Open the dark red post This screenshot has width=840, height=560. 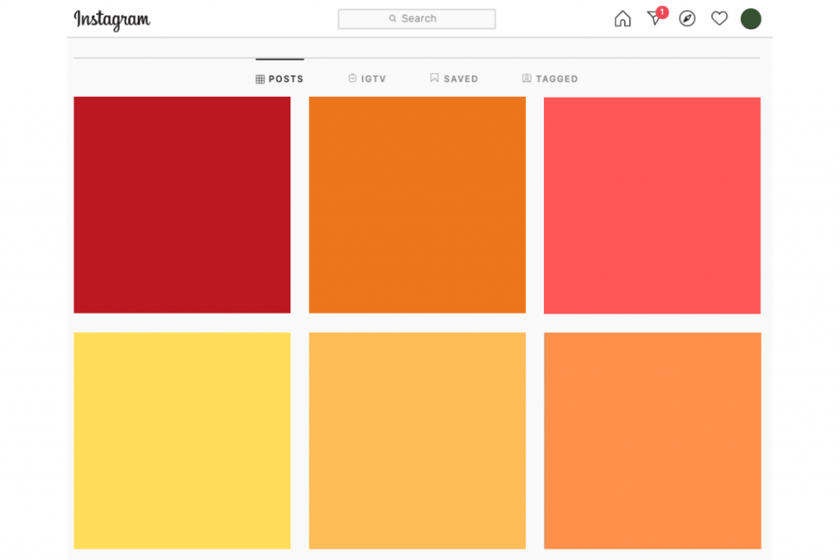(182, 205)
